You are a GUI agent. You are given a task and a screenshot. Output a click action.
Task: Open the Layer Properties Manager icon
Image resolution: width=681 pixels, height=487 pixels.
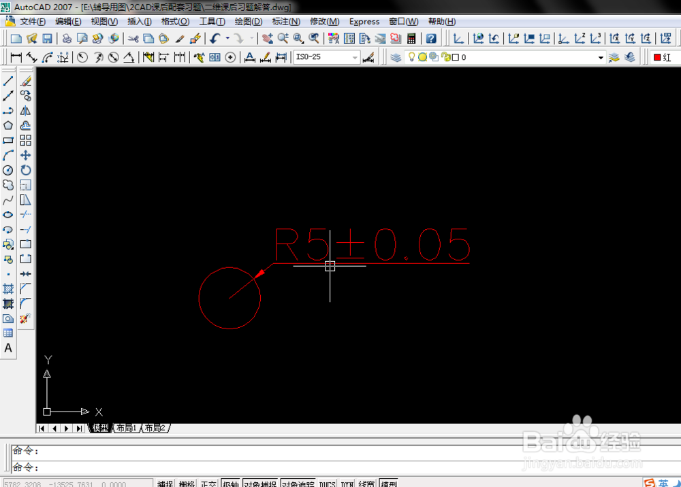(x=395, y=57)
